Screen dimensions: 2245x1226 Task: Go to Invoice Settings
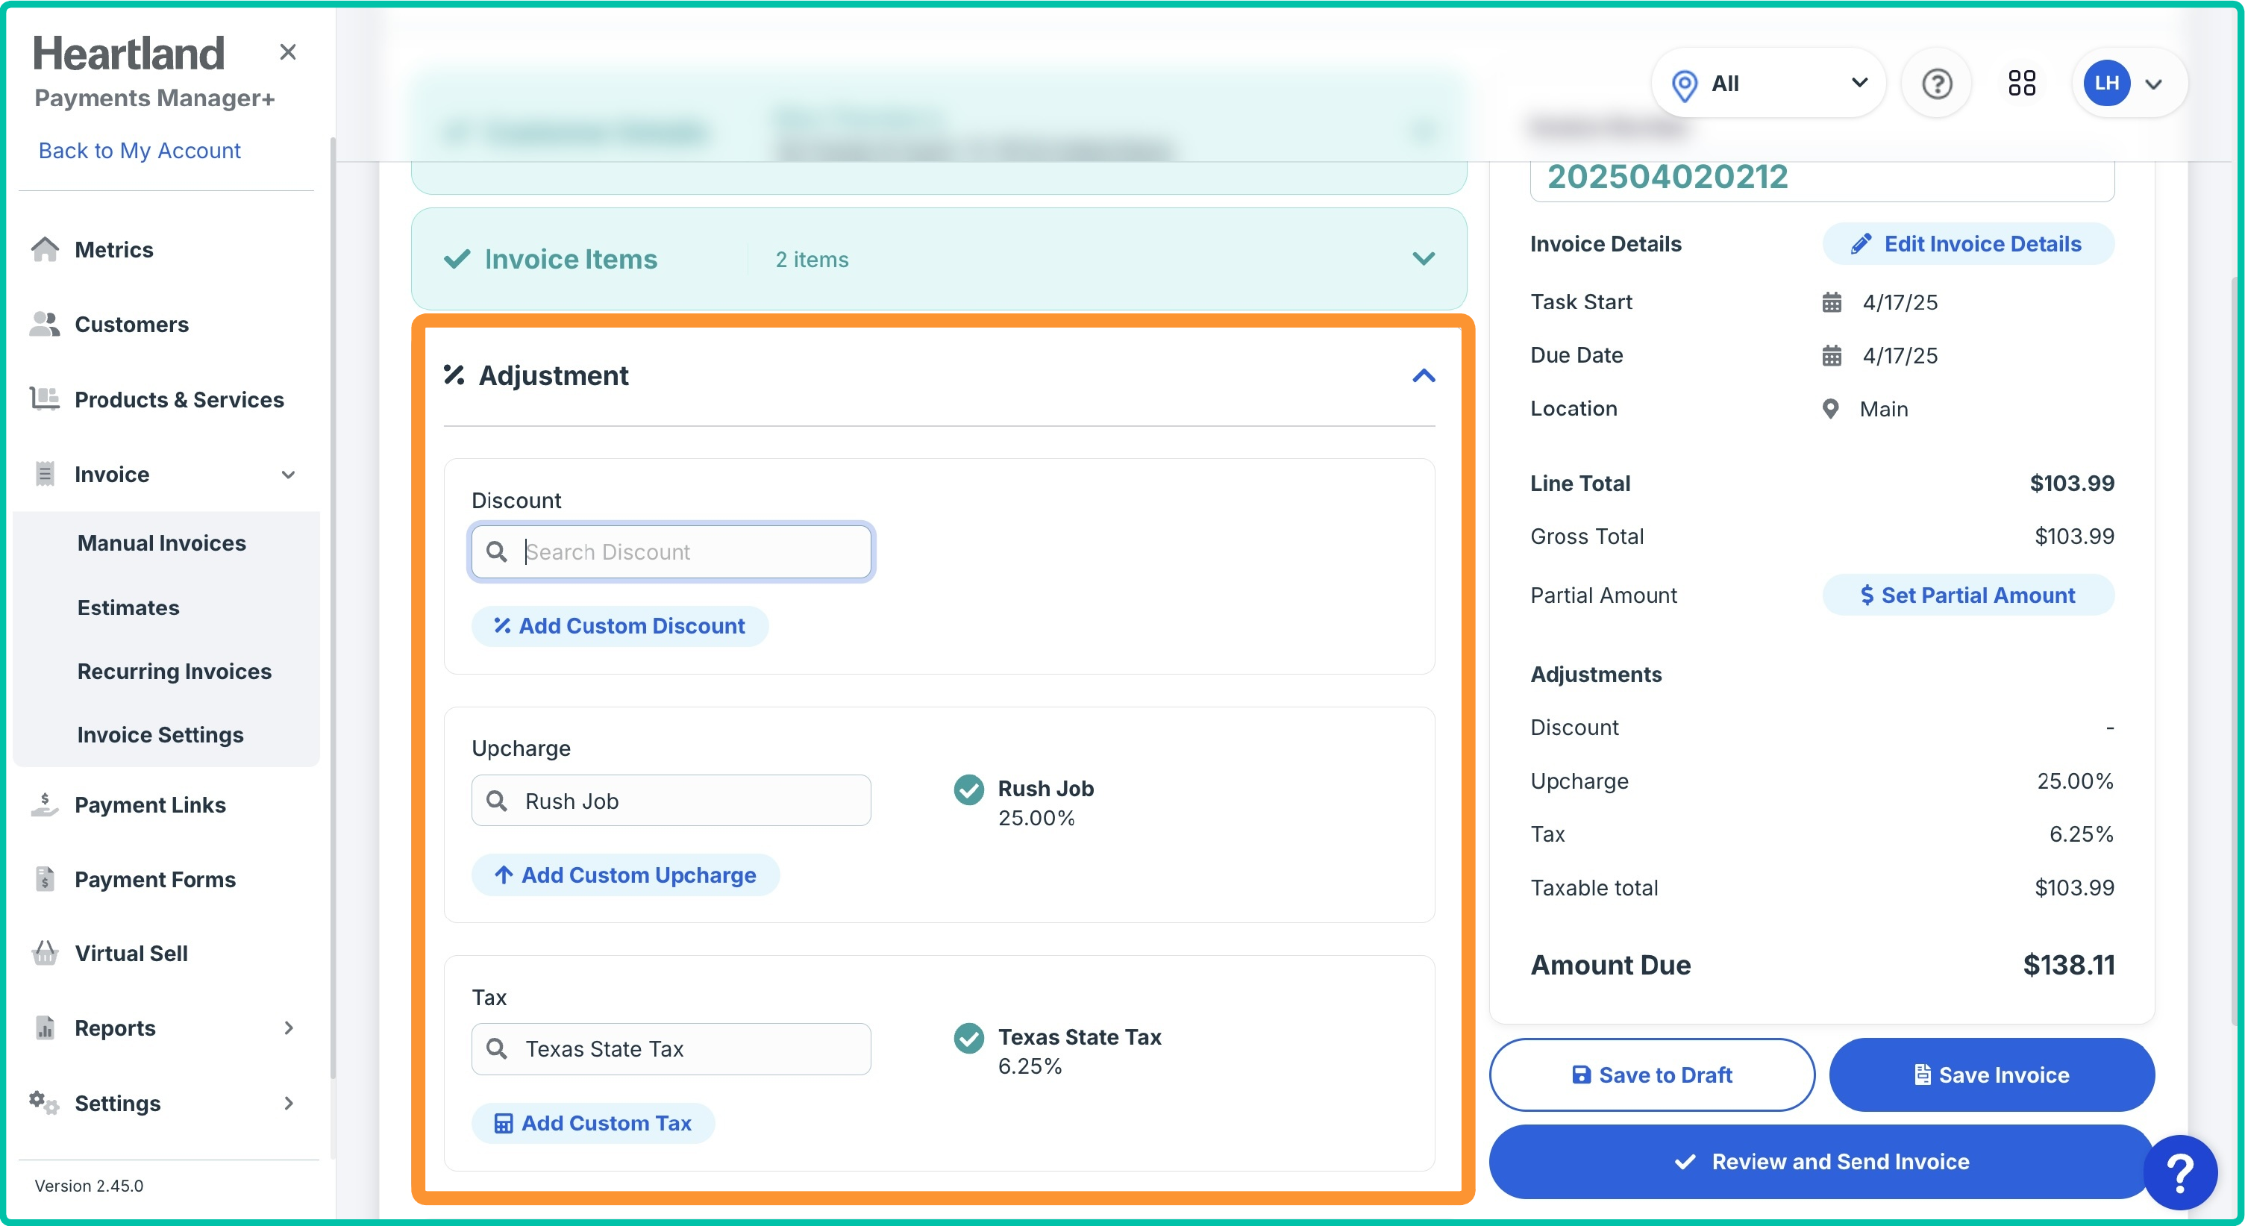pos(160,736)
